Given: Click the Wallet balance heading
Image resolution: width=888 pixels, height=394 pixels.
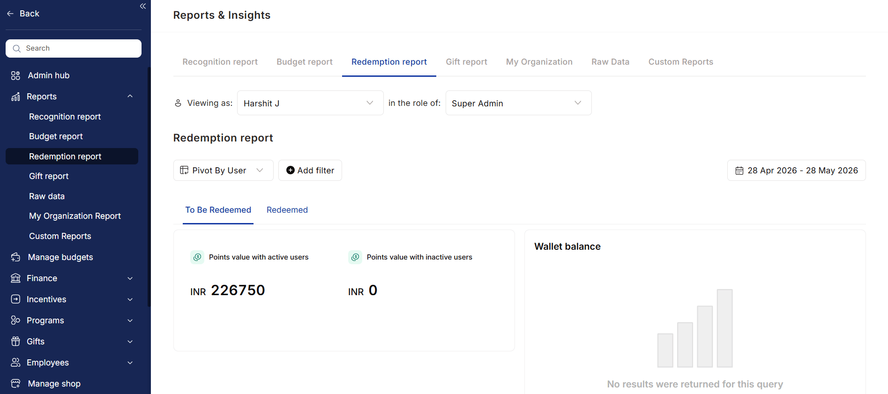Looking at the screenshot, I should [567, 246].
